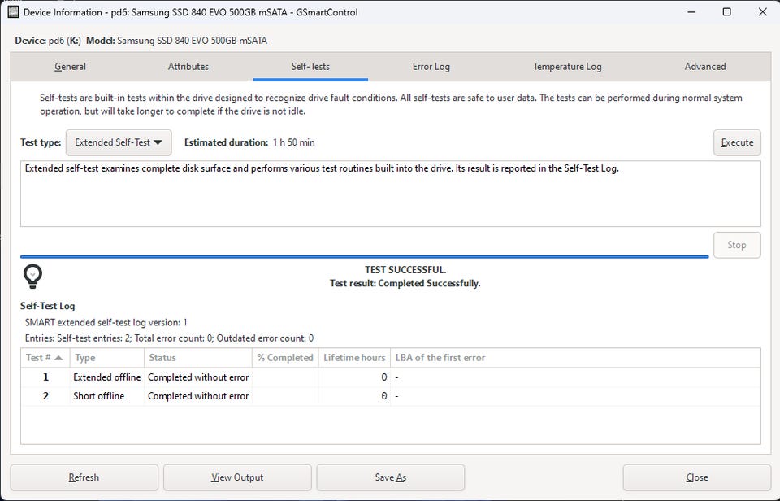Click the test description text box

[x=391, y=194]
